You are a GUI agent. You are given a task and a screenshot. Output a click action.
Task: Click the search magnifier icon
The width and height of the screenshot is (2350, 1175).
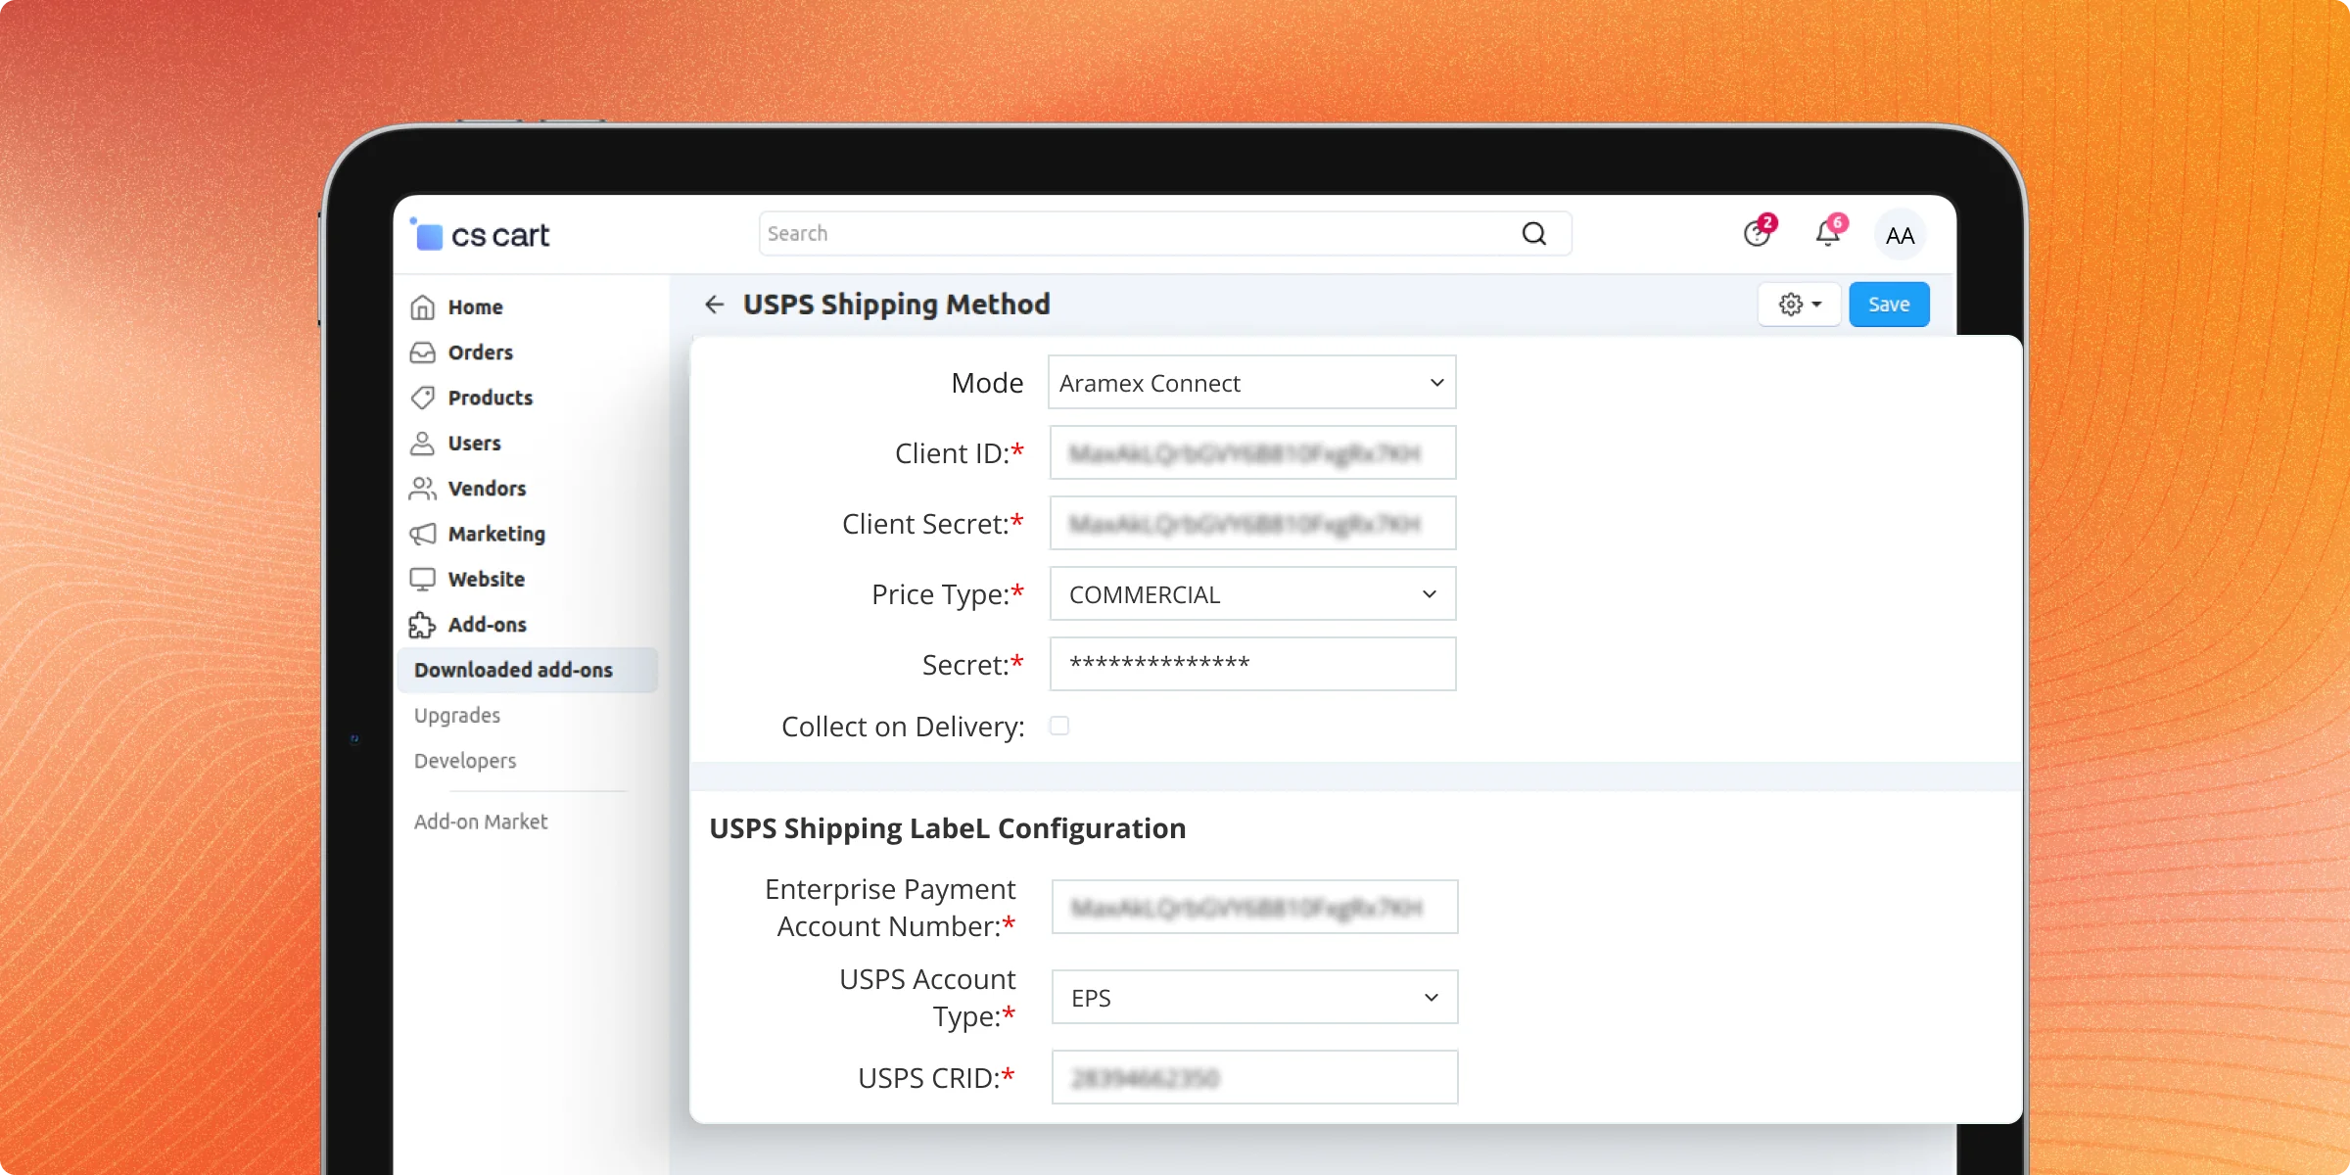point(1533,234)
